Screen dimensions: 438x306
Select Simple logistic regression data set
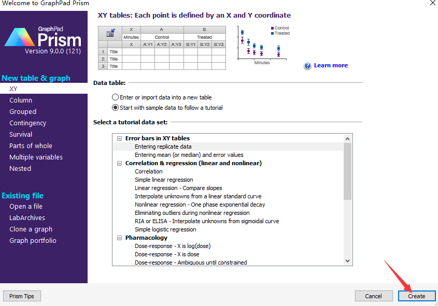[165, 229]
